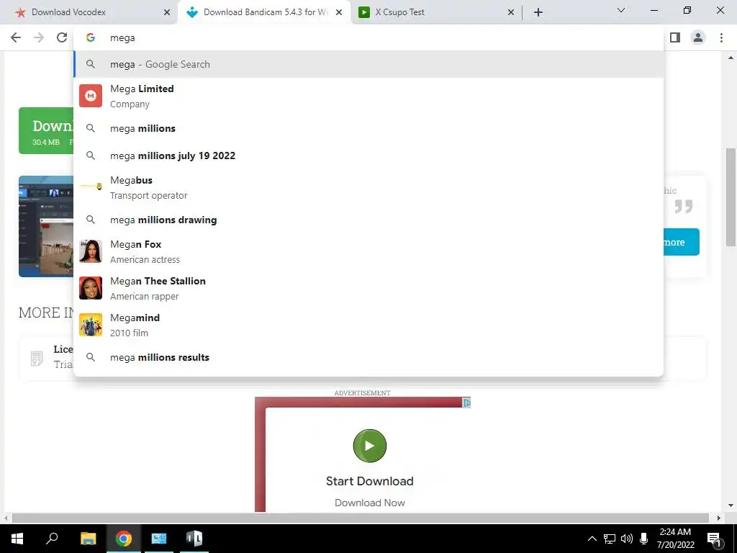Click the red Mega Limited logo icon
The height and width of the screenshot is (553, 737).
91,96
